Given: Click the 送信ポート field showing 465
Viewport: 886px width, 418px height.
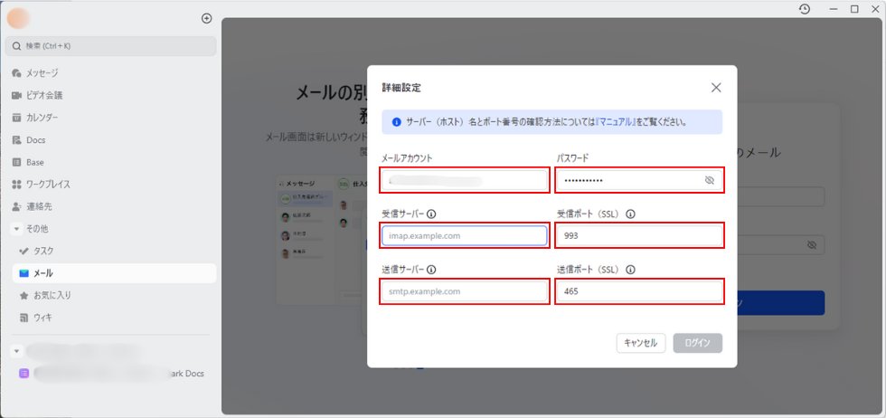Looking at the screenshot, I should coord(640,291).
